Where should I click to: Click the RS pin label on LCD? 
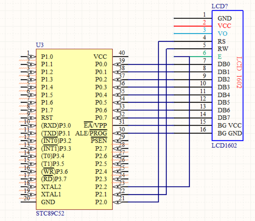222,41
